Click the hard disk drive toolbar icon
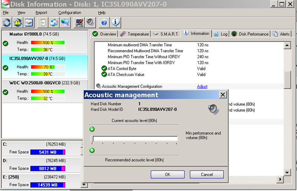Image resolution: width=297 pixels, height=191 pixels. pyautogui.click(x=29, y=22)
